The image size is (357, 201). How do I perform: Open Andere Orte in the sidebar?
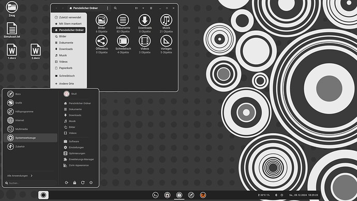68,83
